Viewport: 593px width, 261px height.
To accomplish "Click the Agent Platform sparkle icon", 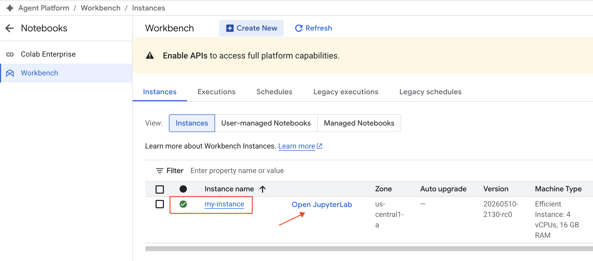I will click(10, 8).
